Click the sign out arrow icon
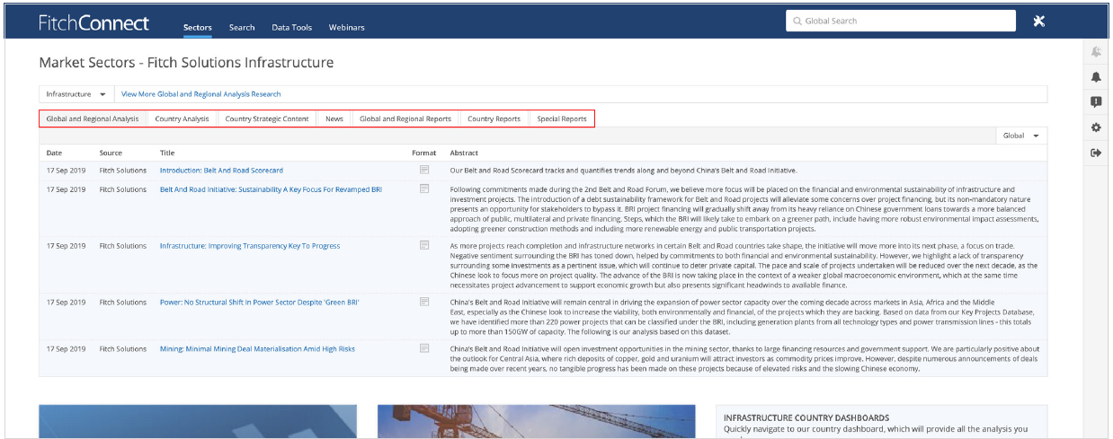 coord(1096,153)
